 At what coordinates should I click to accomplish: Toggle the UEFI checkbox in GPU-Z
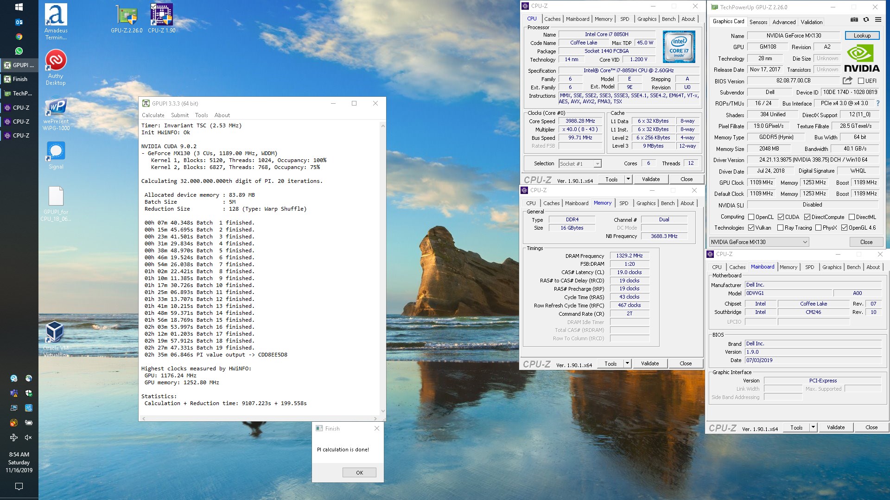pos(861,81)
